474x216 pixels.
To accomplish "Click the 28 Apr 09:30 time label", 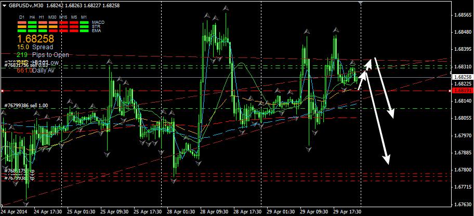I will (214, 211).
